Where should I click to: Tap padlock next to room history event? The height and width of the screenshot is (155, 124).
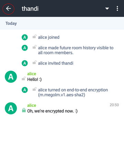coord(34,47)
